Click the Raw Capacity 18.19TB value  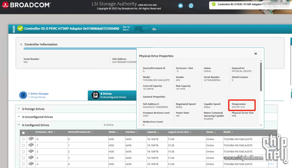pyautogui.click(x=180, y=89)
